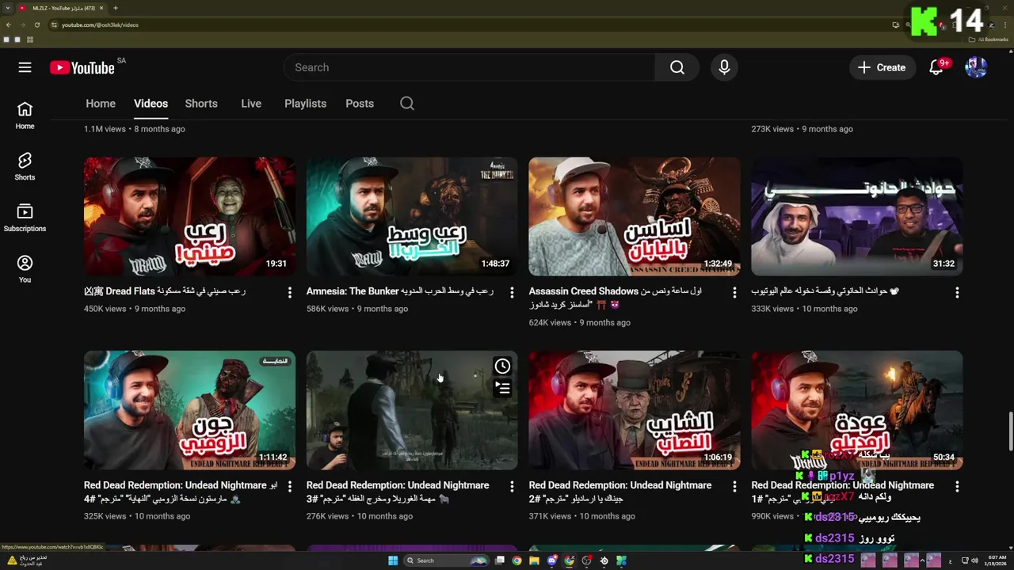Open Undead Nightmare #4 video title
The height and width of the screenshot is (570, 1014).
(x=181, y=492)
